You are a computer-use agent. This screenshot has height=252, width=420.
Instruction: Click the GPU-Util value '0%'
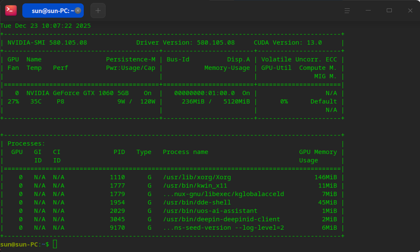[284, 101]
